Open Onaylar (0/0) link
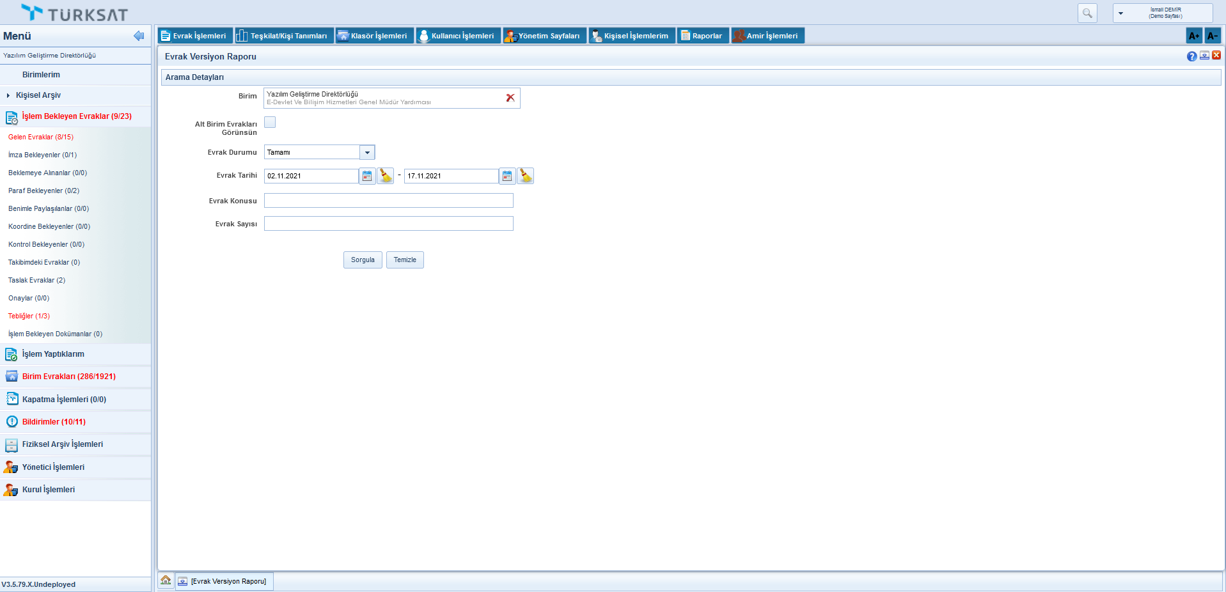This screenshot has width=1226, height=592. point(29,298)
